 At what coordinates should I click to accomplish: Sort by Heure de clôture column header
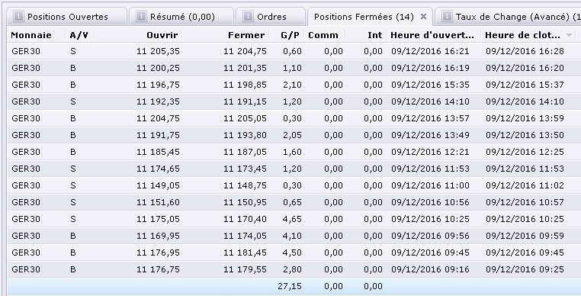tap(522, 35)
